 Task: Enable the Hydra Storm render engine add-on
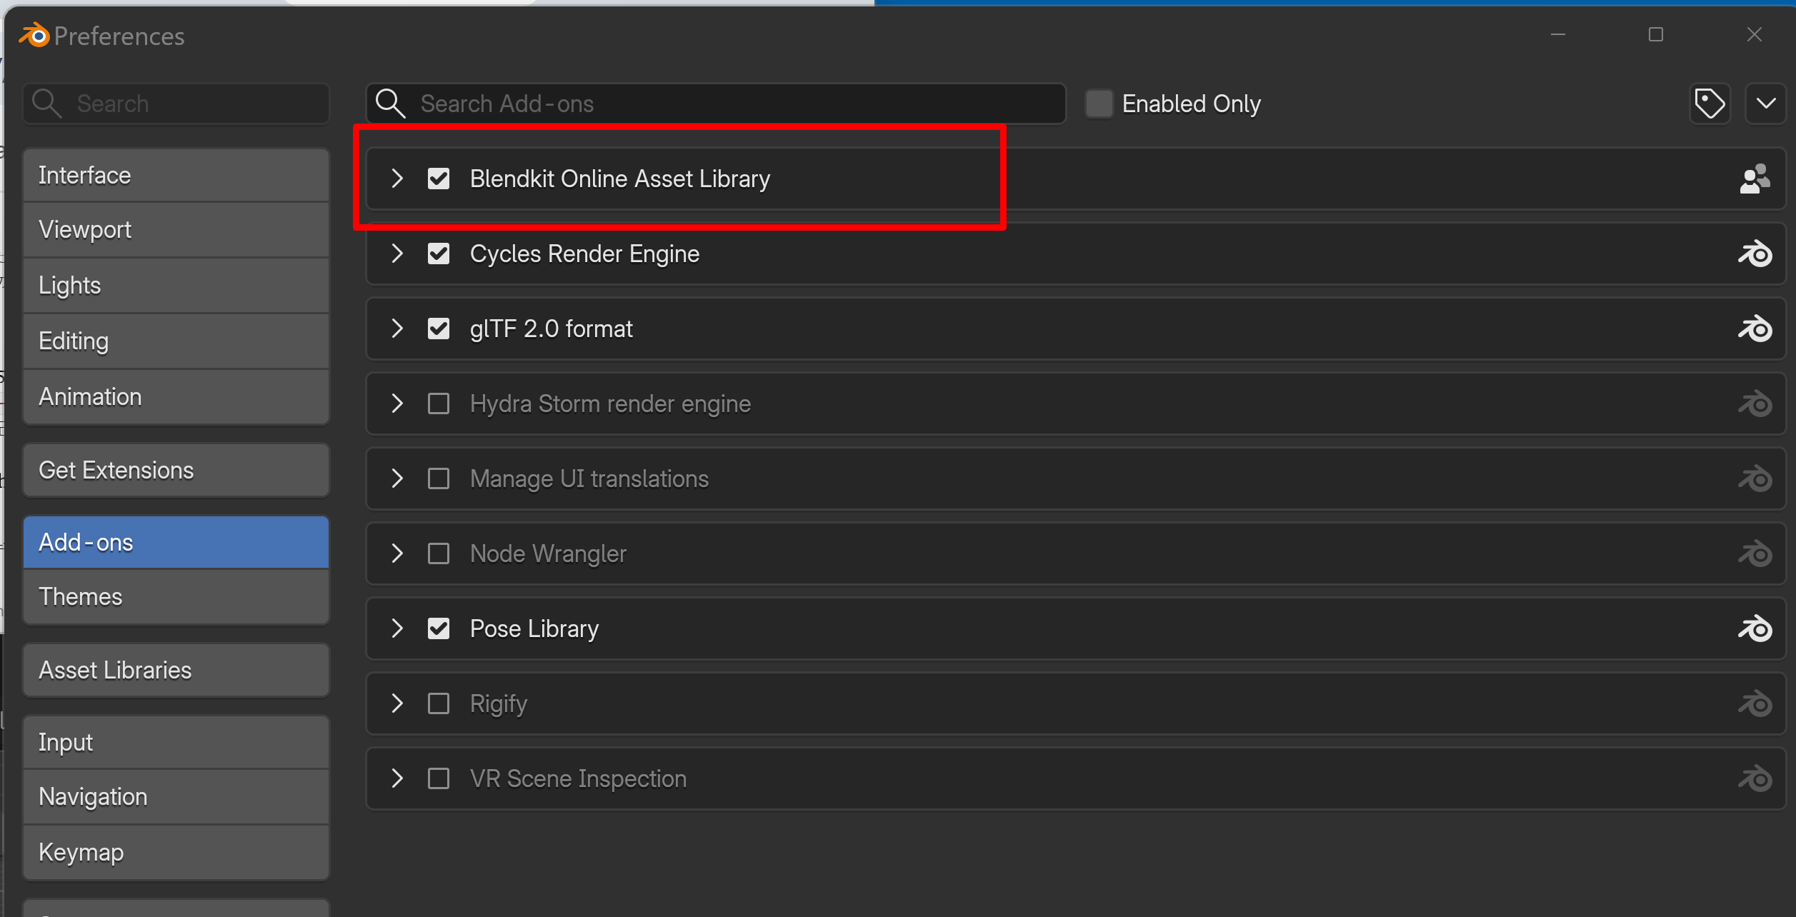click(439, 404)
